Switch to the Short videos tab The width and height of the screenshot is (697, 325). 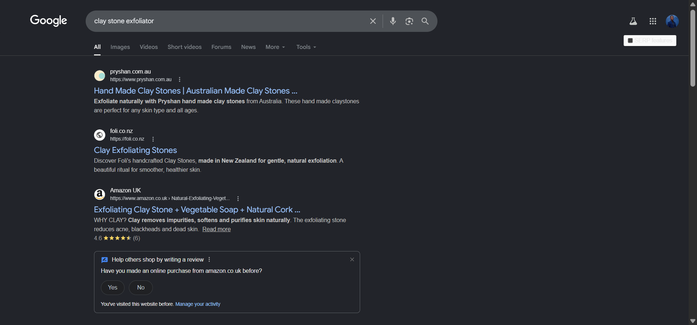(184, 47)
